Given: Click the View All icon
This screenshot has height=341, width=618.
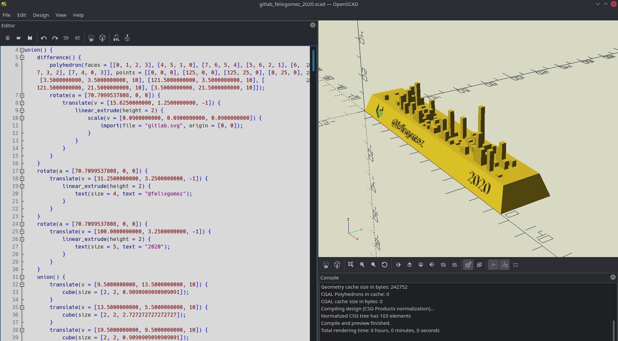Looking at the screenshot, I should tap(351, 265).
